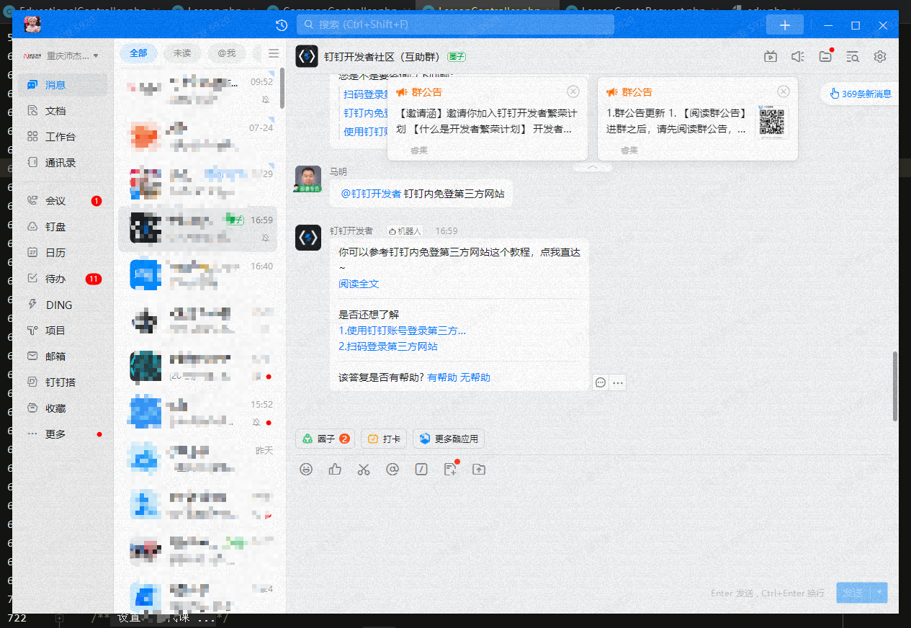Click the new document note icon with red dot
This screenshot has width=911, height=628.
point(451,470)
